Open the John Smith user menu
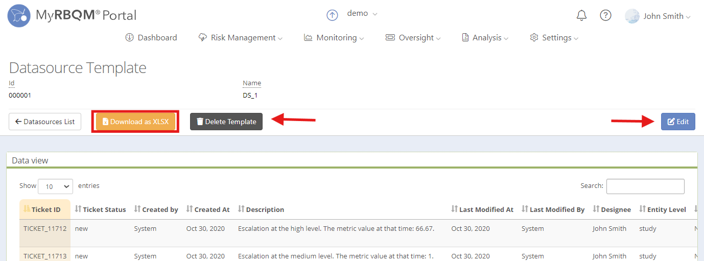The height and width of the screenshot is (261, 704). (667, 16)
